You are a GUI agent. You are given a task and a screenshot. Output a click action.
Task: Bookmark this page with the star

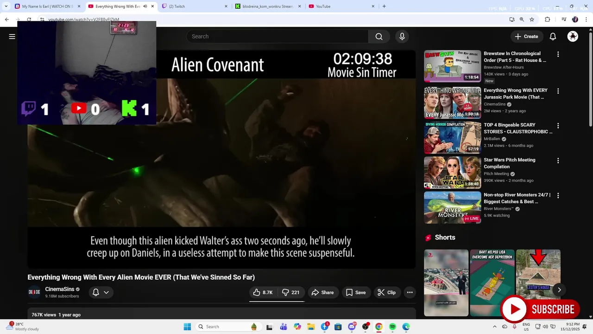point(532,19)
